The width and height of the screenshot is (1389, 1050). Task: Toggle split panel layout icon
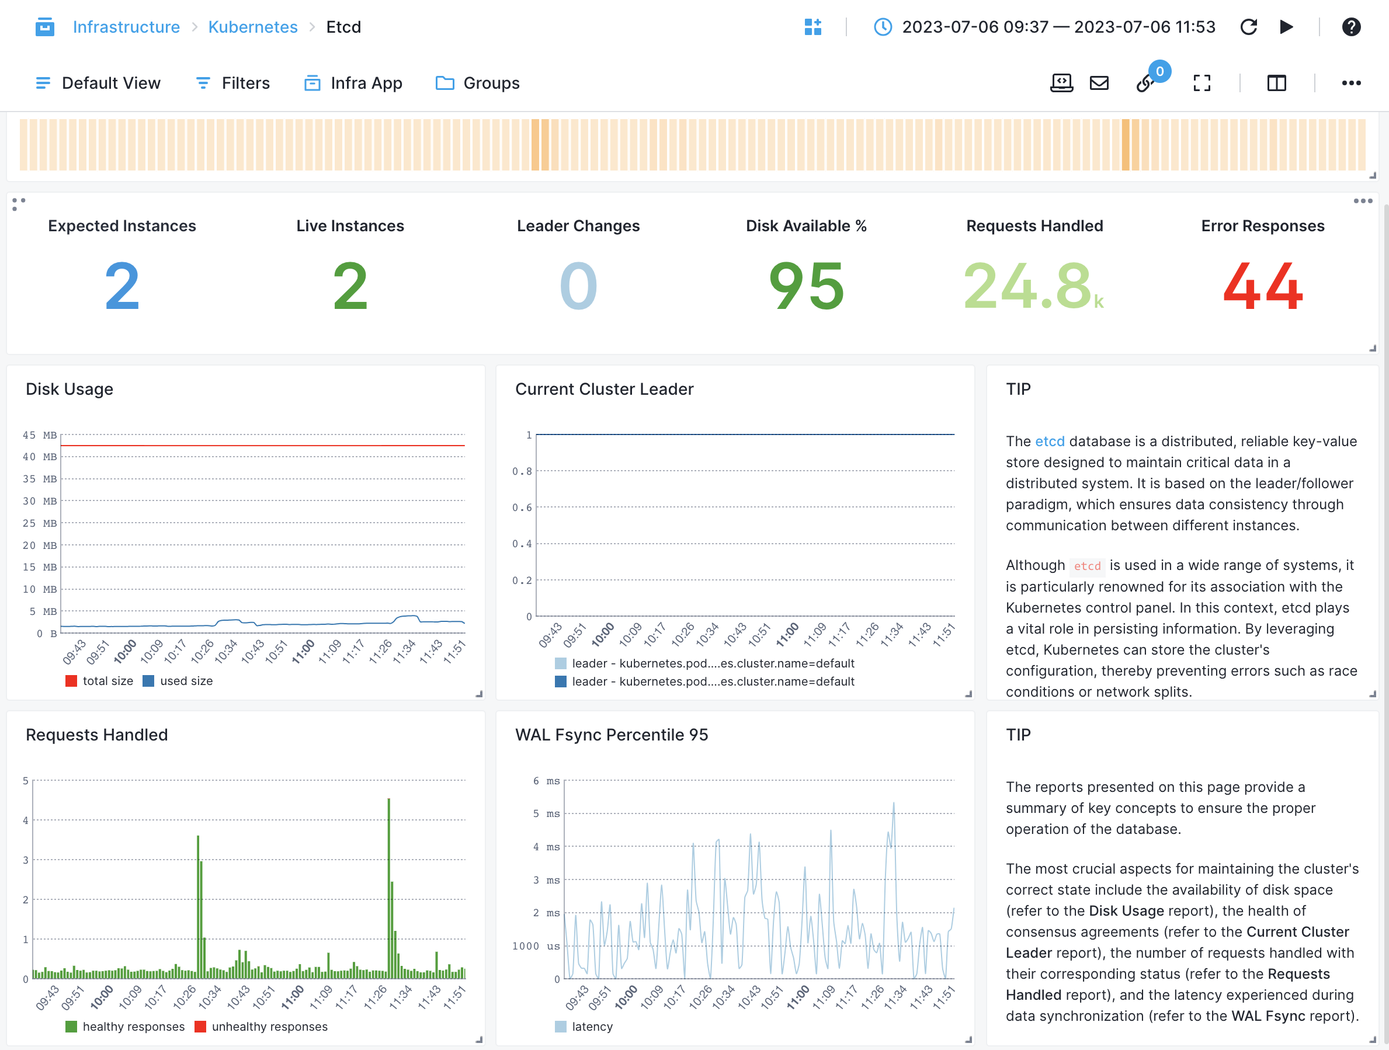1276,83
